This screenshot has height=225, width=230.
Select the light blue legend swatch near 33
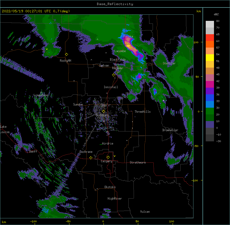(x=210, y=104)
